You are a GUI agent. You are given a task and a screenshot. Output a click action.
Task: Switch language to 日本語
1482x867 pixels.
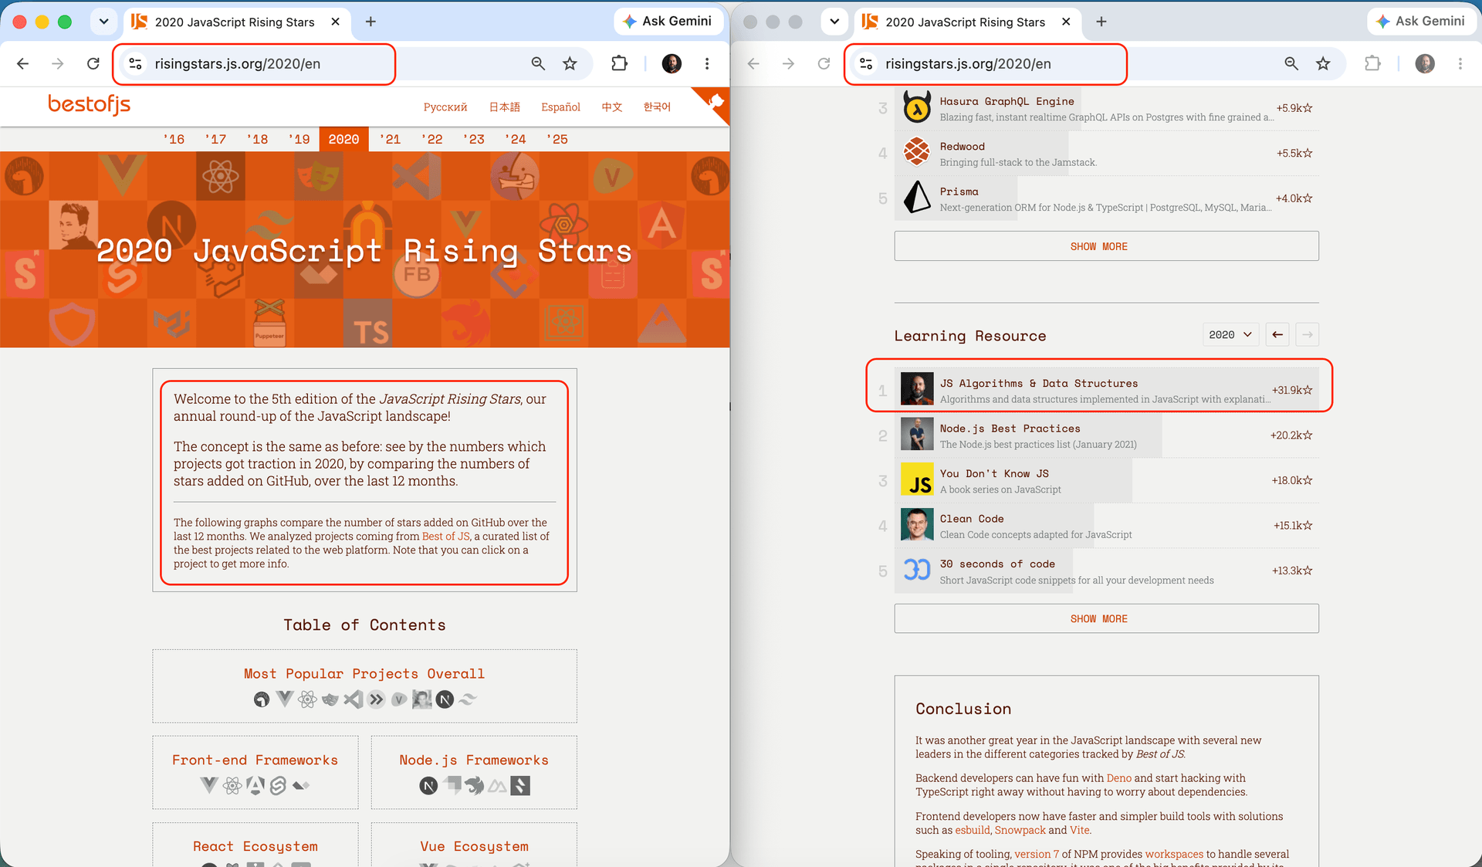[504, 107]
